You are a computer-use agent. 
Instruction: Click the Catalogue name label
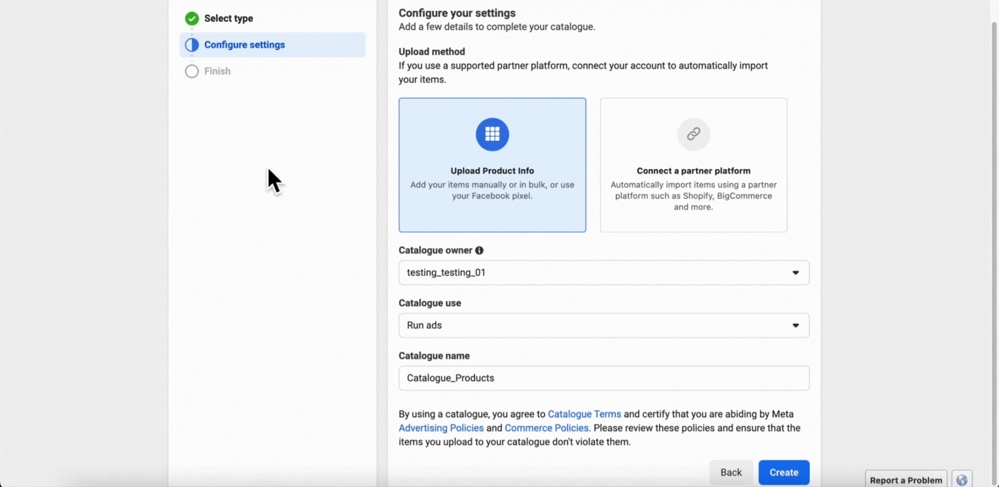434,356
